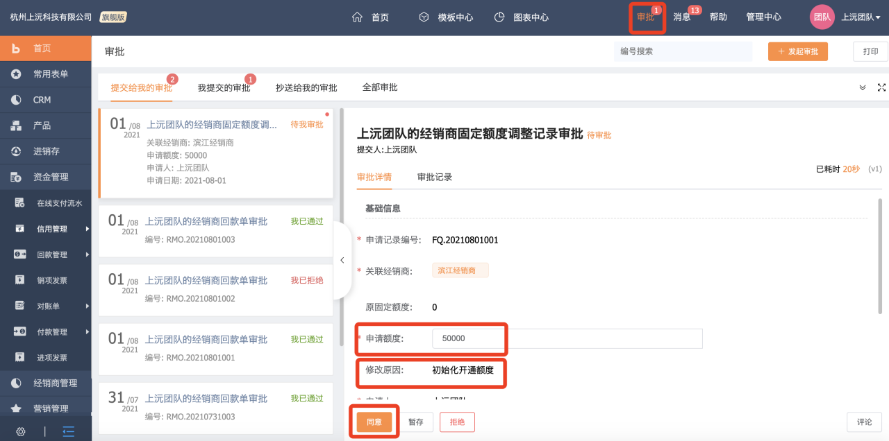Click the 编号搜索 search input field

pos(683,51)
